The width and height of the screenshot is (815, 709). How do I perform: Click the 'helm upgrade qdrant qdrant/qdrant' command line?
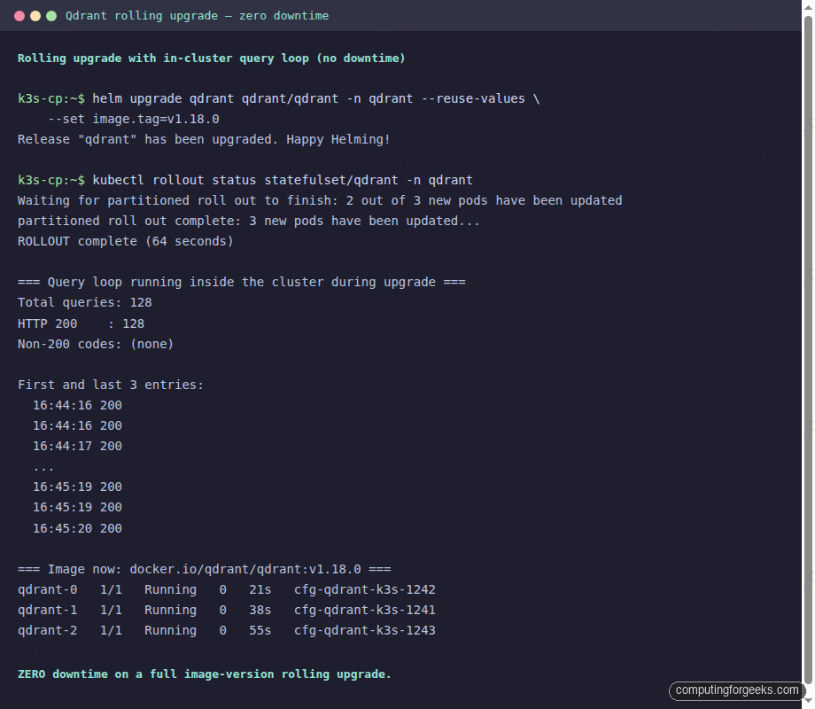pyautogui.click(x=278, y=99)
